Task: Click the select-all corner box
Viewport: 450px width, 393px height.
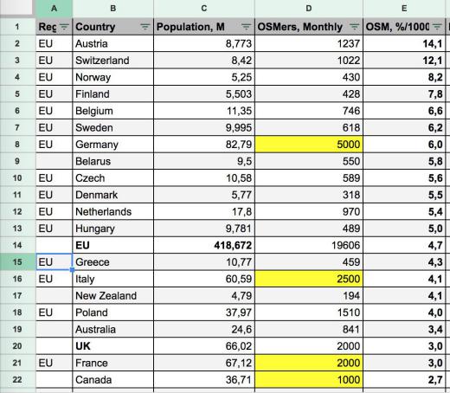Action: [x=16, y=7]
